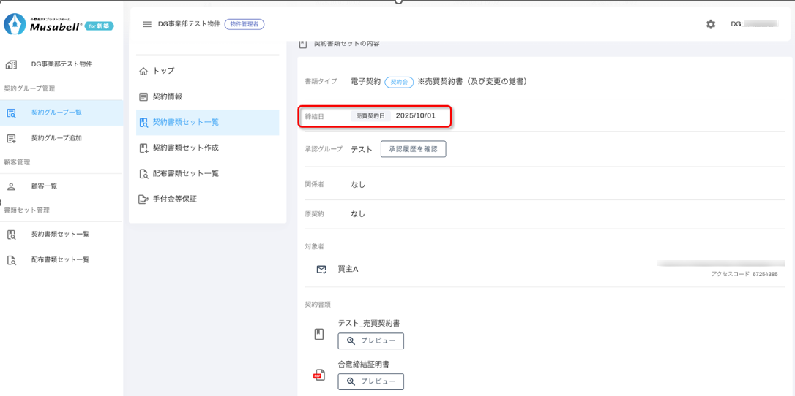Click the 合意締結証明書 PDF icon
Viewport: 795px width, 396px height.
coord(319,376)
